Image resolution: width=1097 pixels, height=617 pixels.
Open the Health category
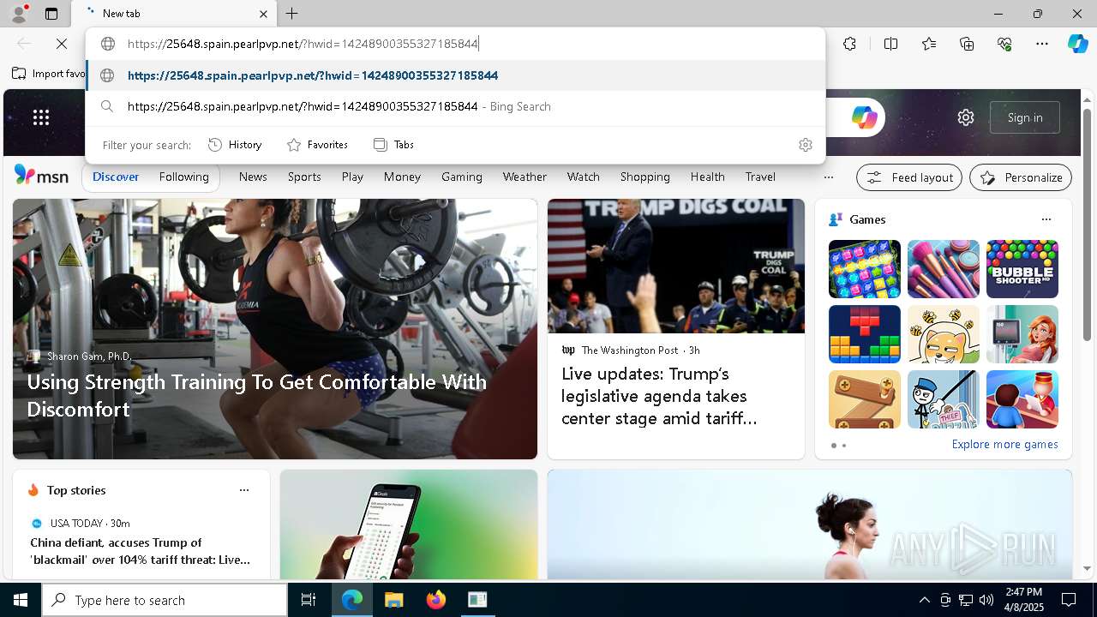coord(707,177)
